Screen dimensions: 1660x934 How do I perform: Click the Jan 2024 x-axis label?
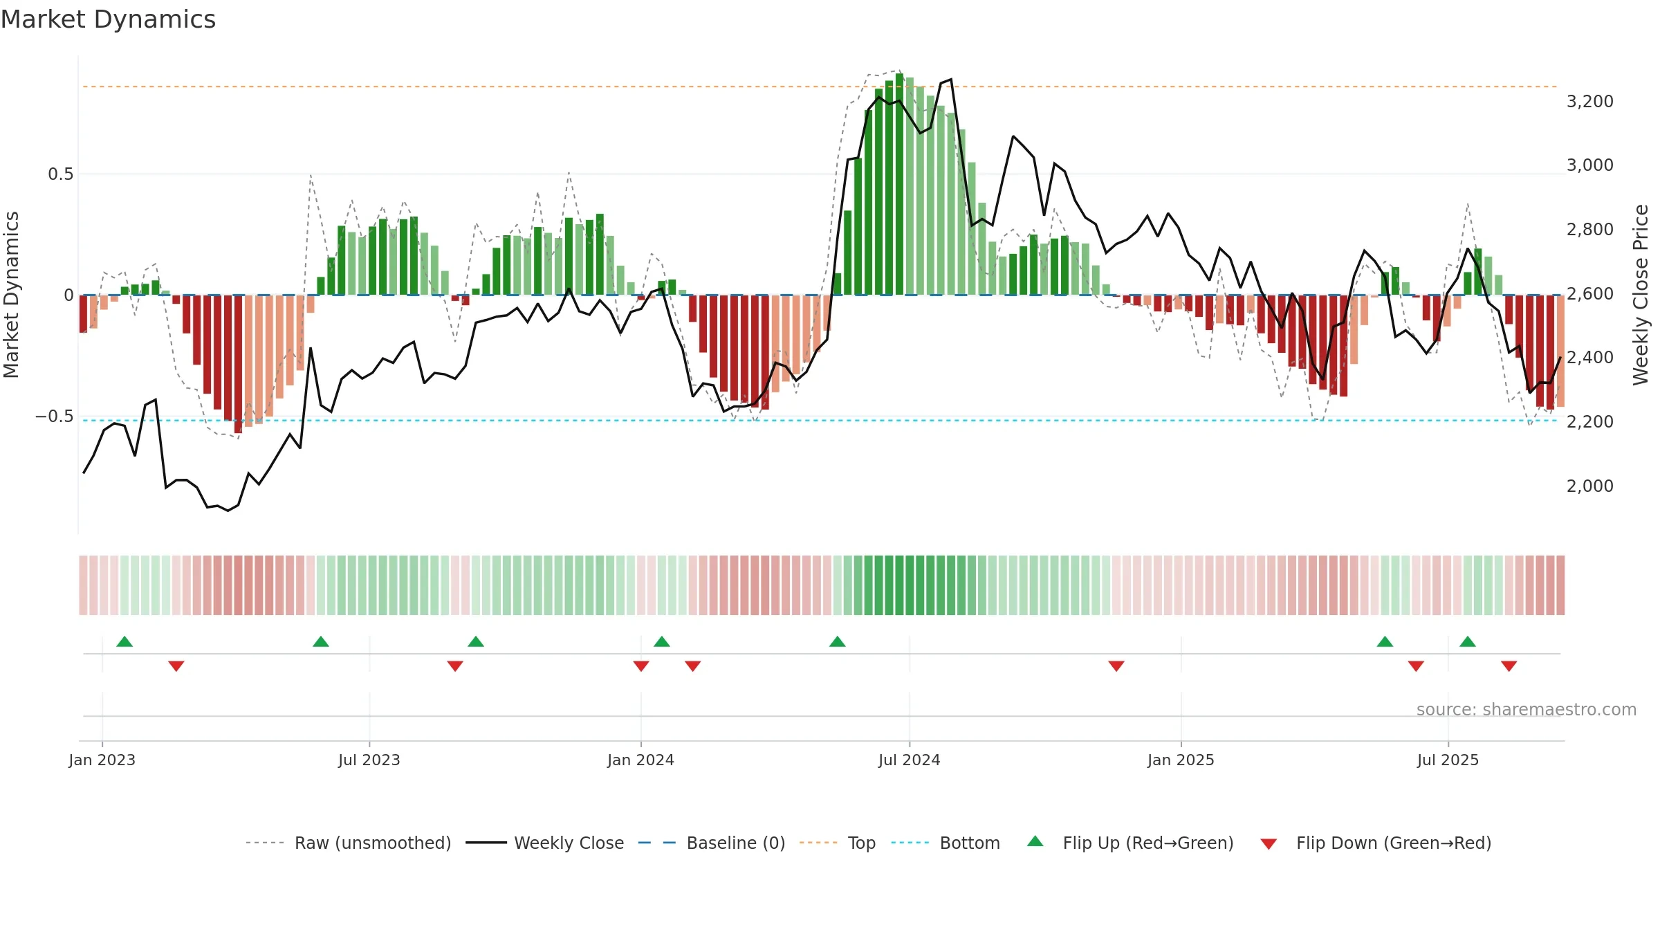click(641, 760)
